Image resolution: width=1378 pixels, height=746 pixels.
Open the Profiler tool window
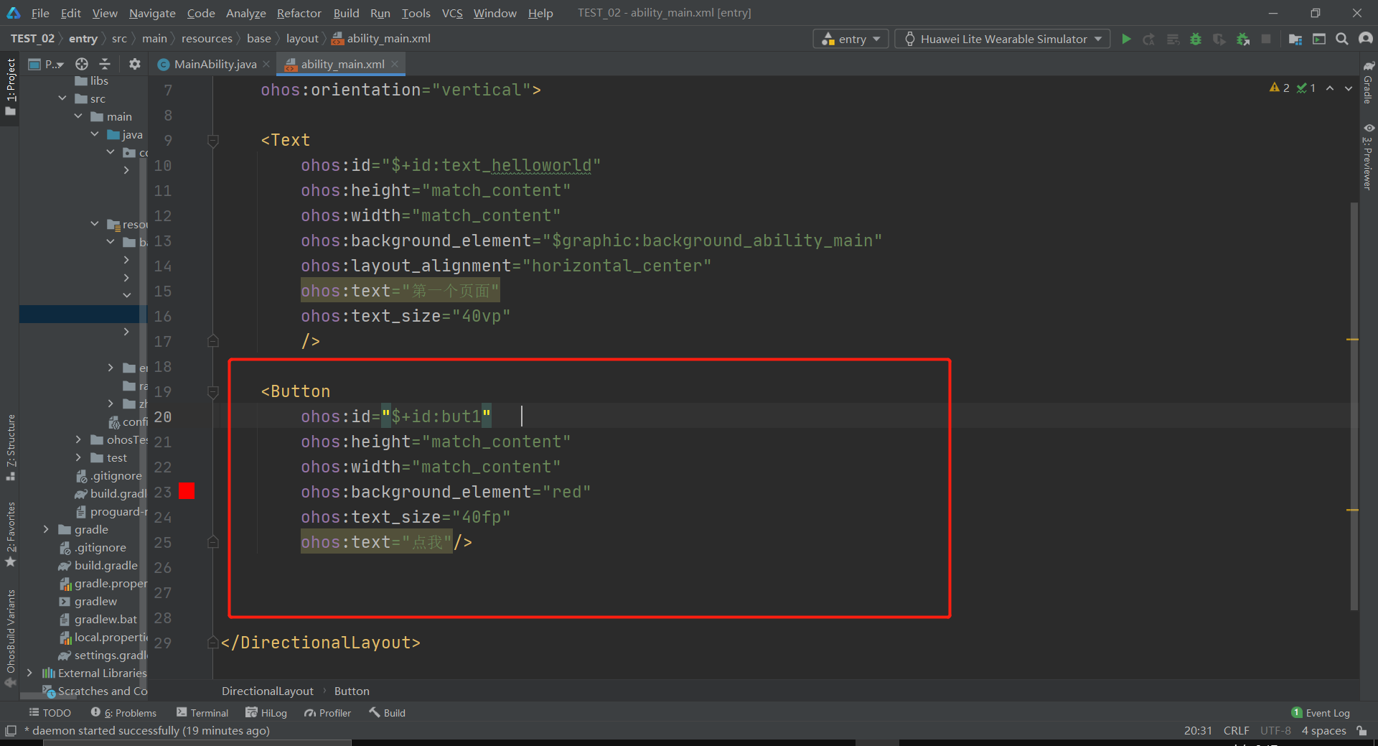point(327,713)
